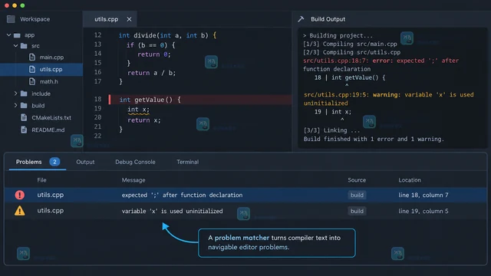Click the int divide function line
The image size is (491, 276).
click(167, 36)
